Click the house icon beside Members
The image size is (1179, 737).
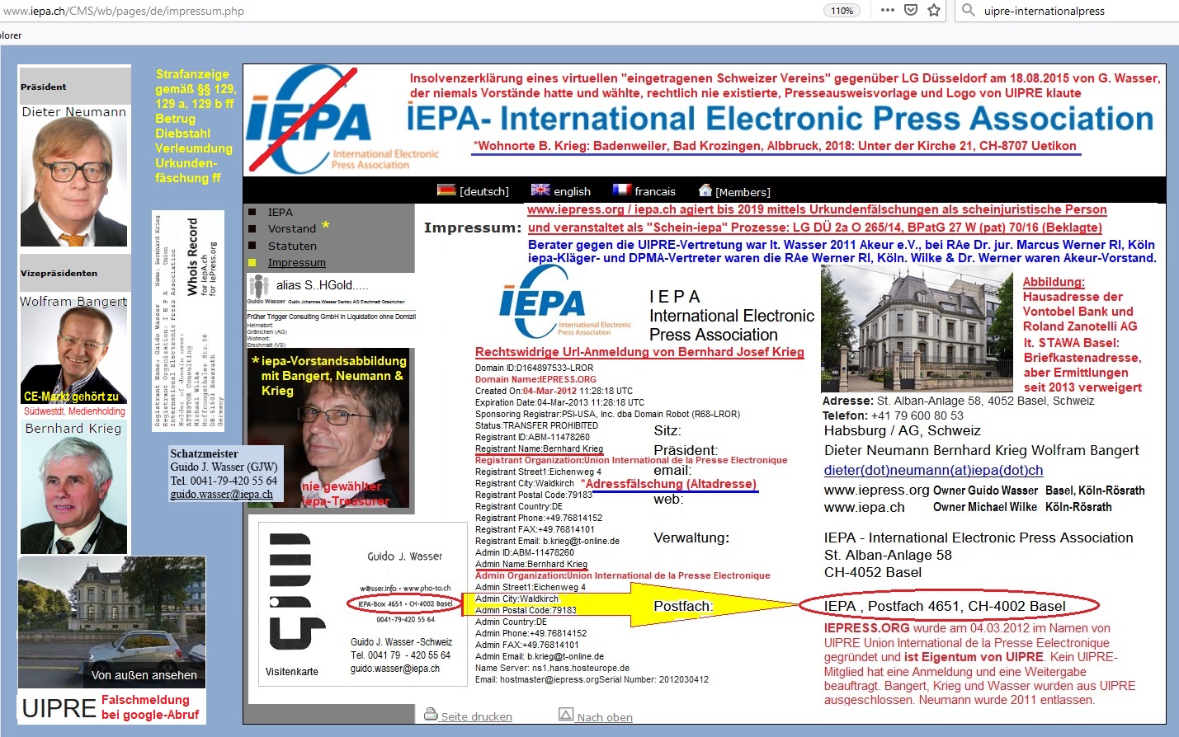(x=705, y=190)
